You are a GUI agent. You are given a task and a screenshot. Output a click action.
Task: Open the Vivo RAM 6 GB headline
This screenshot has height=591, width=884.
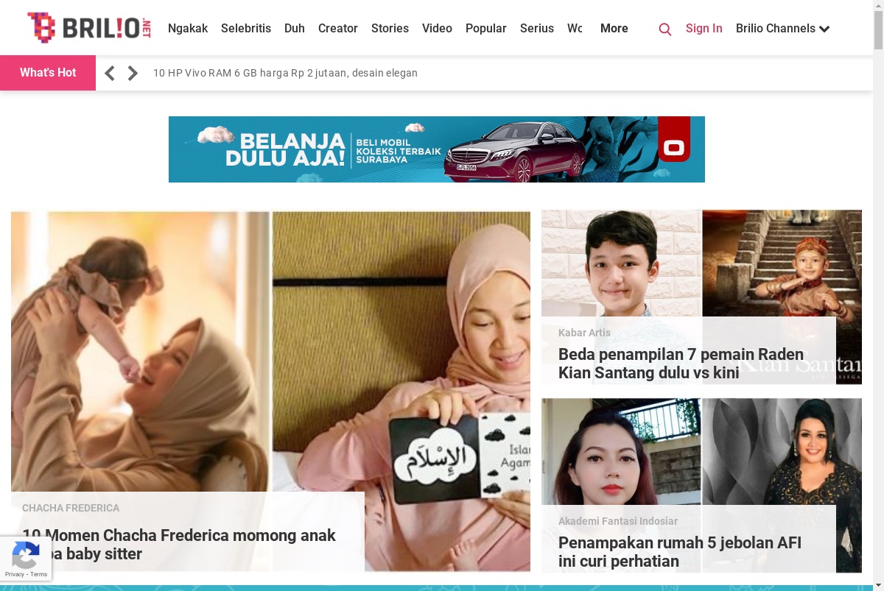(285, 73)
